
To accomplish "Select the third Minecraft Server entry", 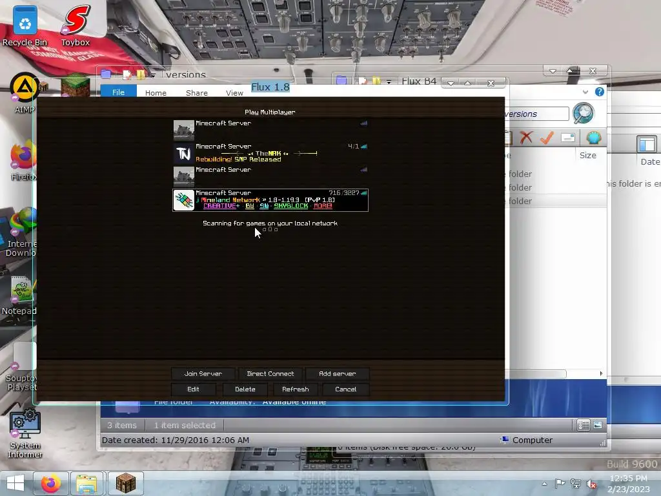I will click(x=270, y=177).
